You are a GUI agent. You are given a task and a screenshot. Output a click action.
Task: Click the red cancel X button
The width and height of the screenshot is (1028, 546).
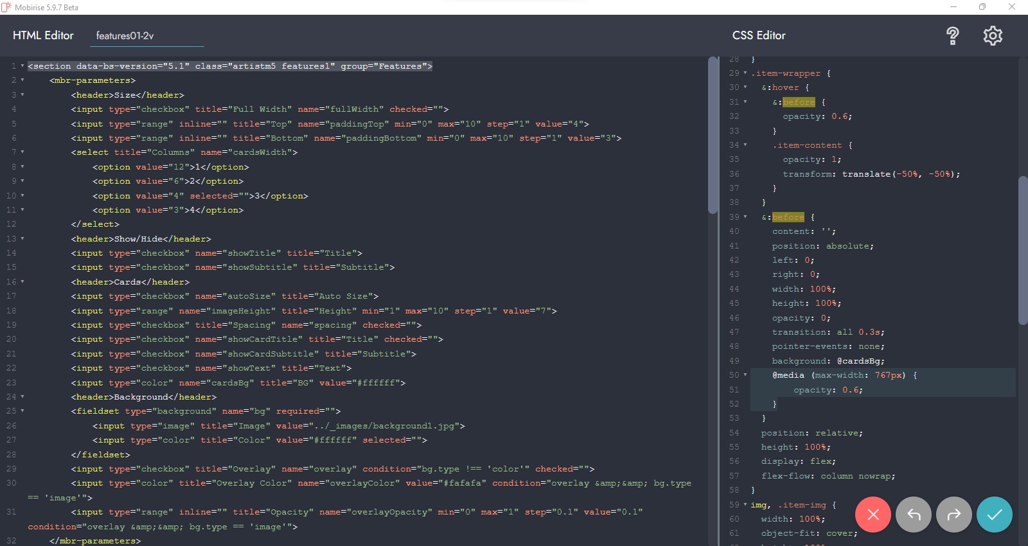tap(873, 515)
